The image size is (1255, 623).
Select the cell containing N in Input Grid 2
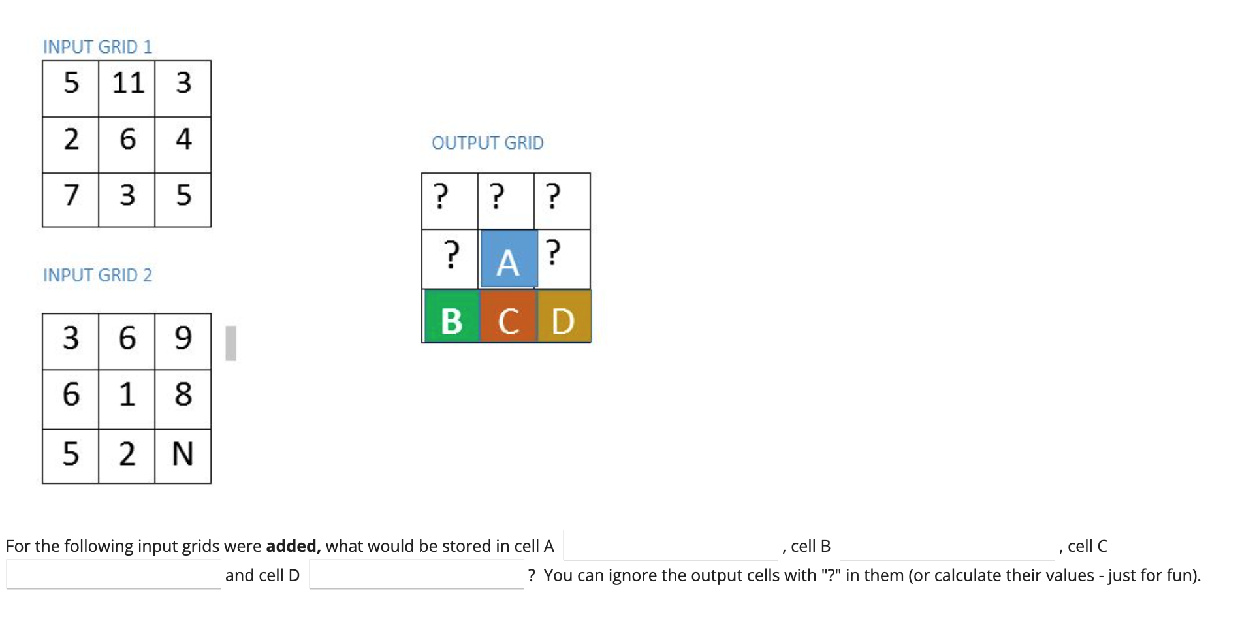183,455
